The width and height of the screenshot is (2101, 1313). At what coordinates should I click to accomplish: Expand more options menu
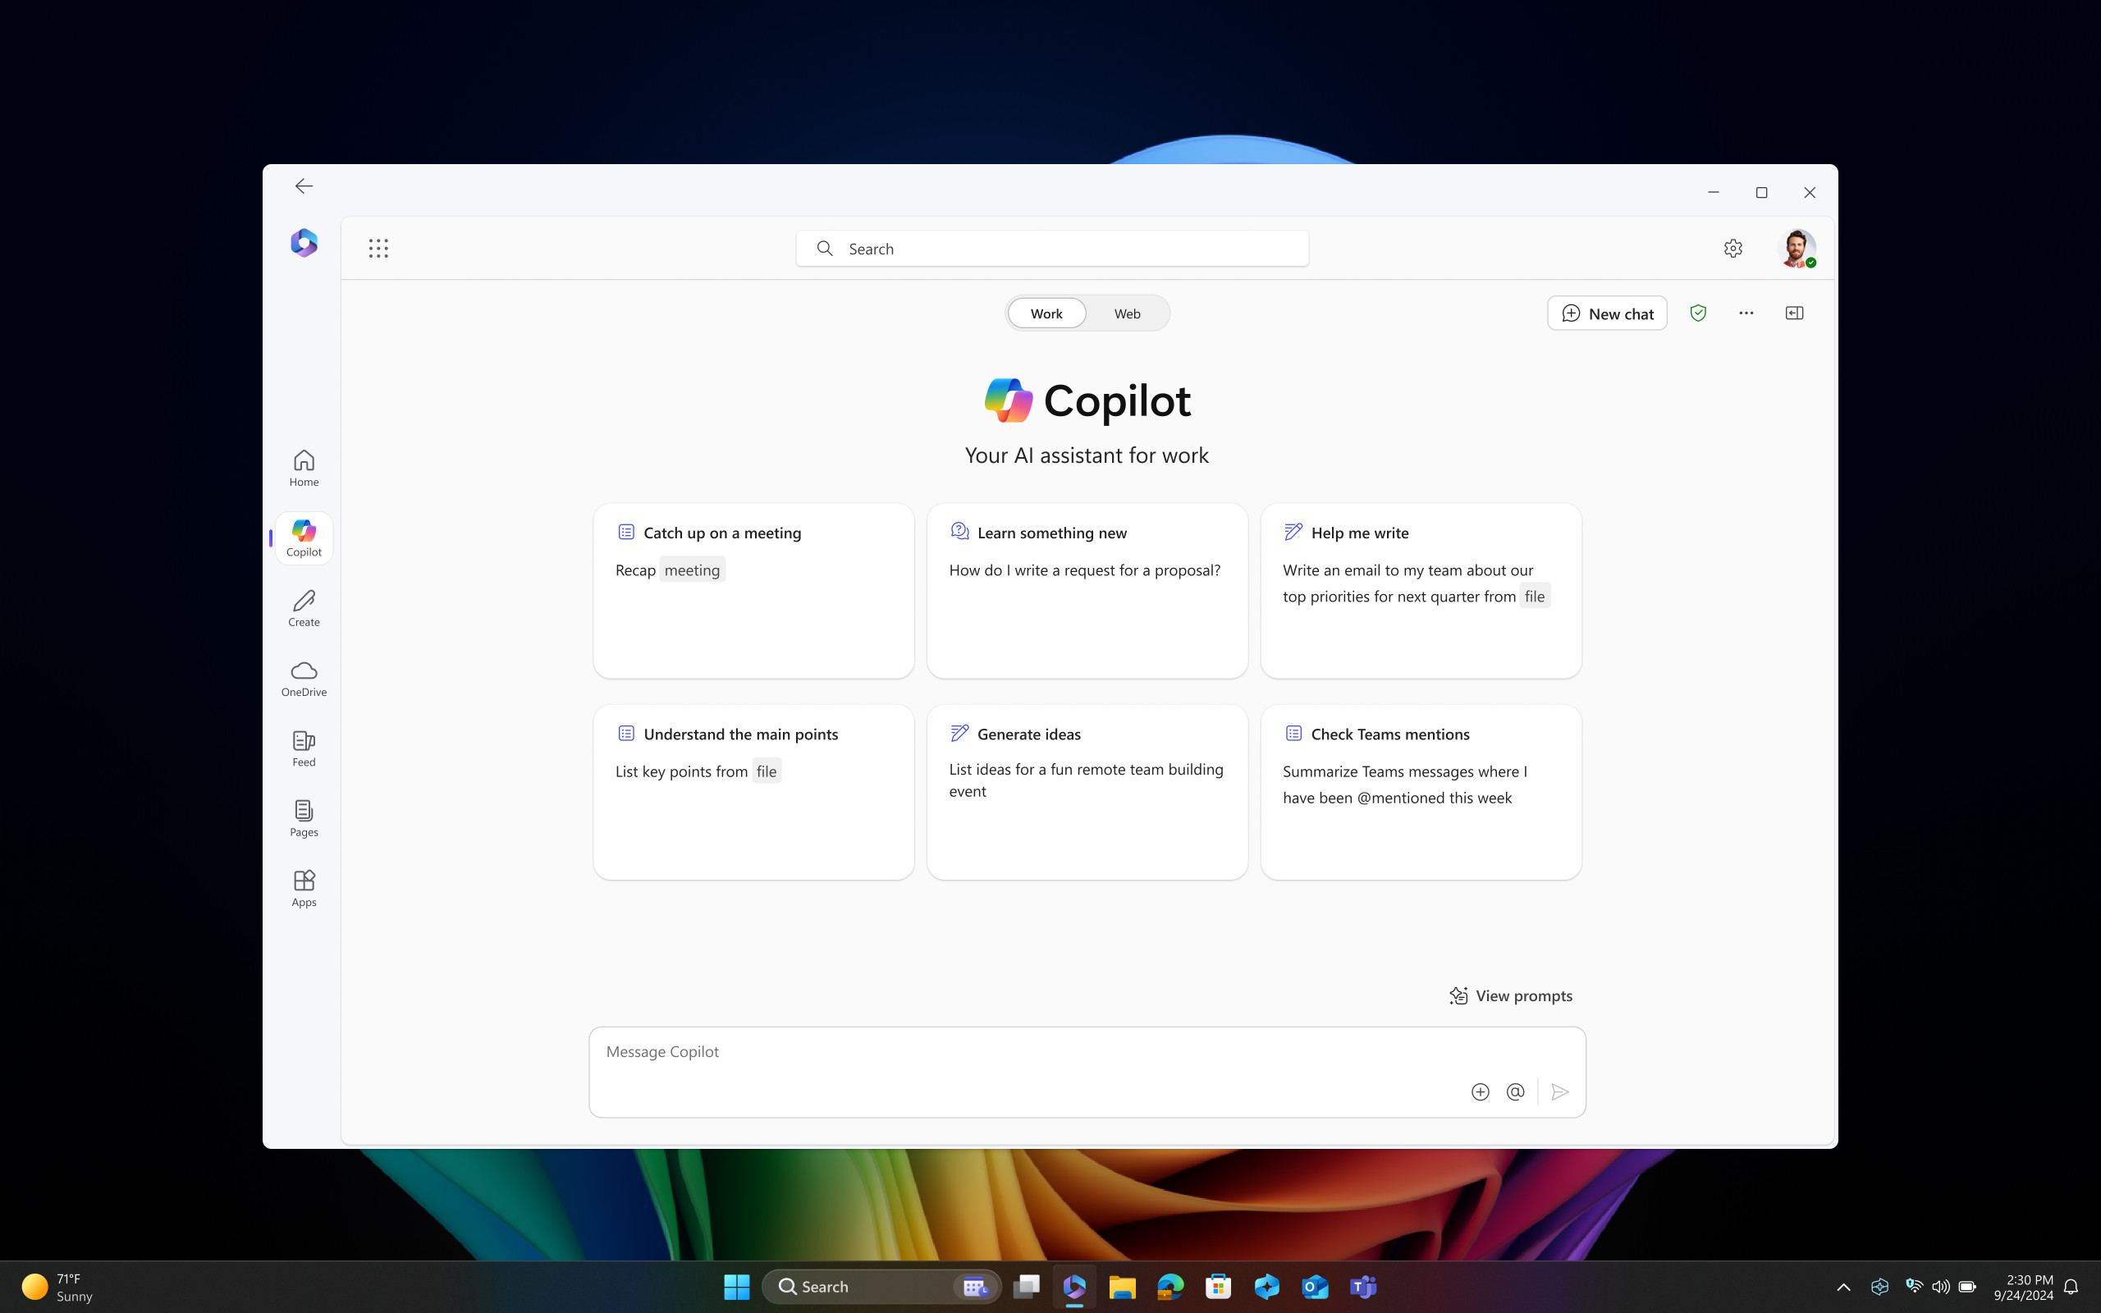coord(1746,313)
